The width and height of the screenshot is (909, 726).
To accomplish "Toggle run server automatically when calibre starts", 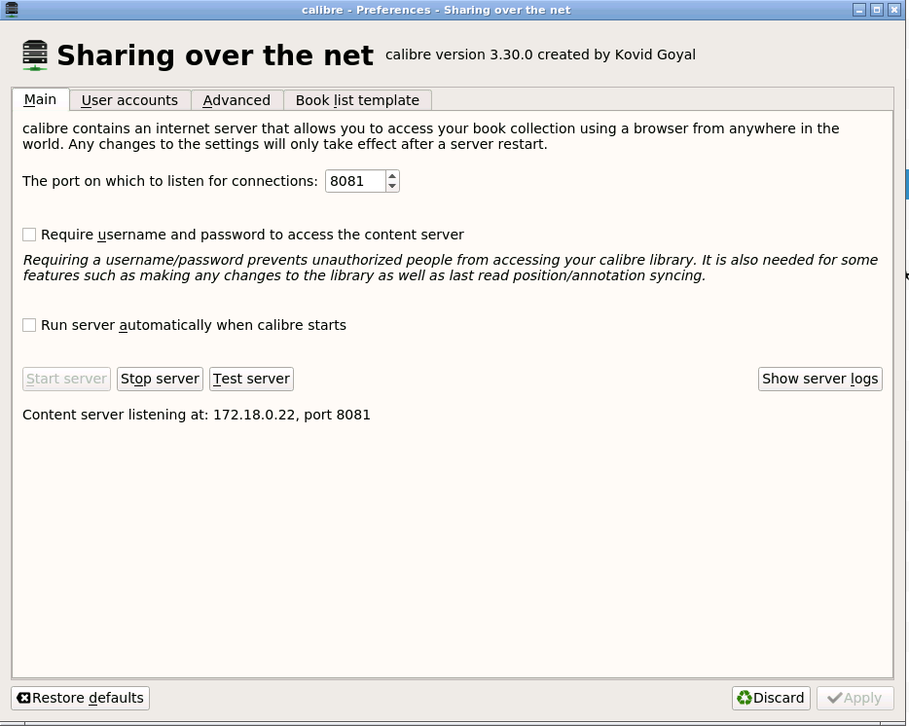I will 29,325.
